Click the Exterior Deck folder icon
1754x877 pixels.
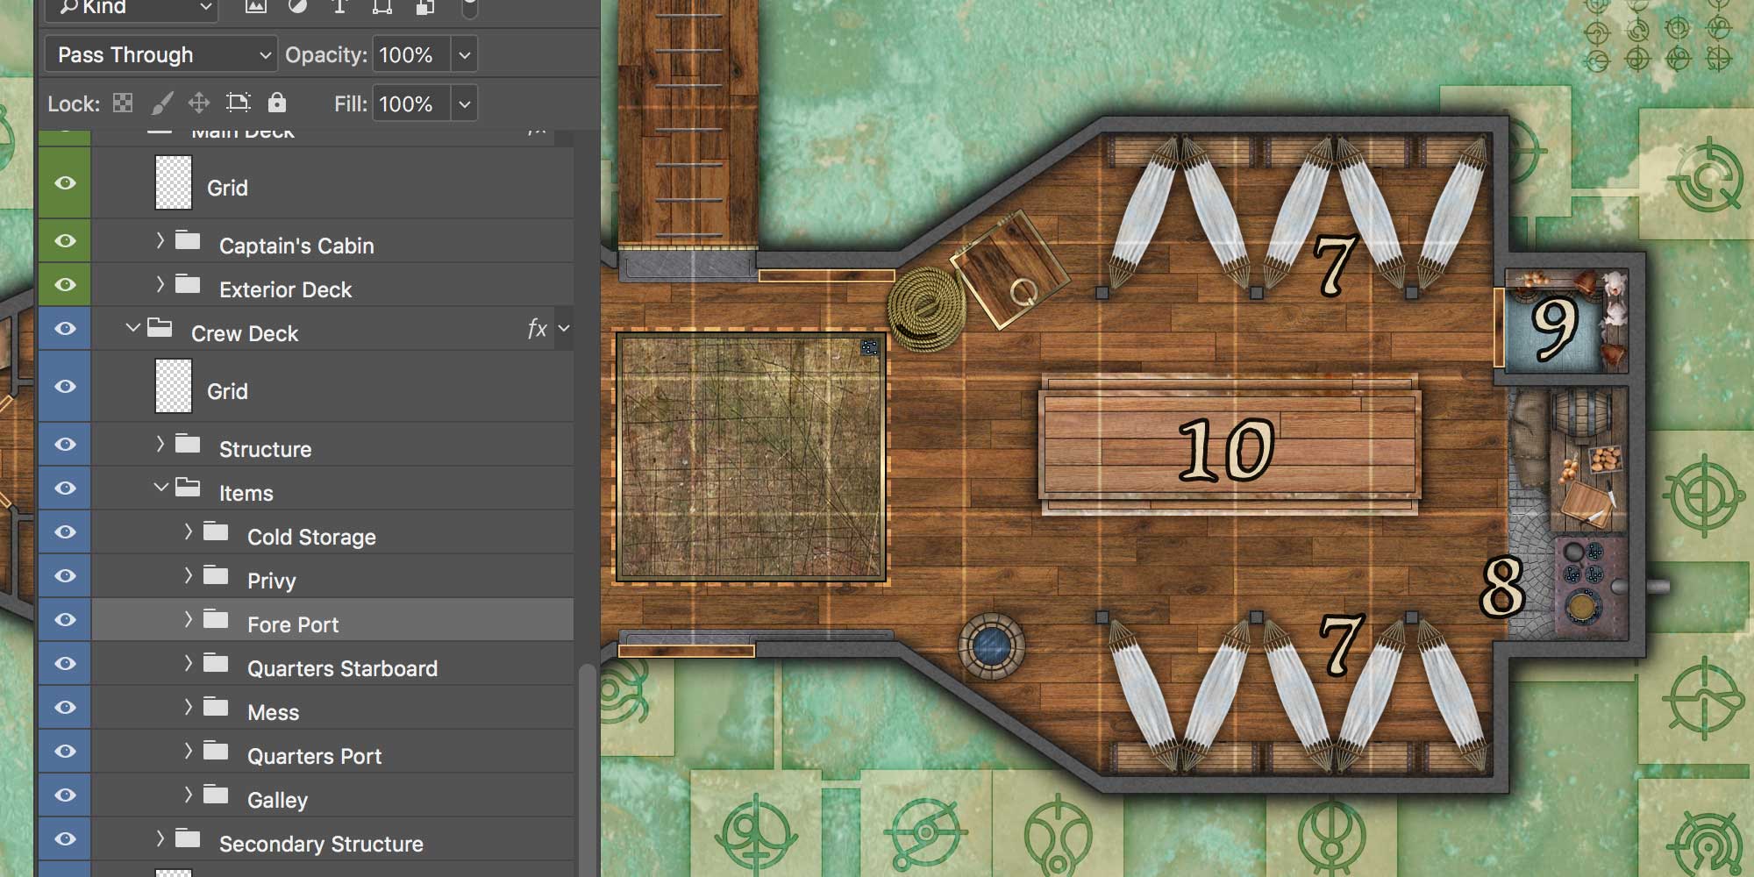pyautogui.click(x=188, y=284)
